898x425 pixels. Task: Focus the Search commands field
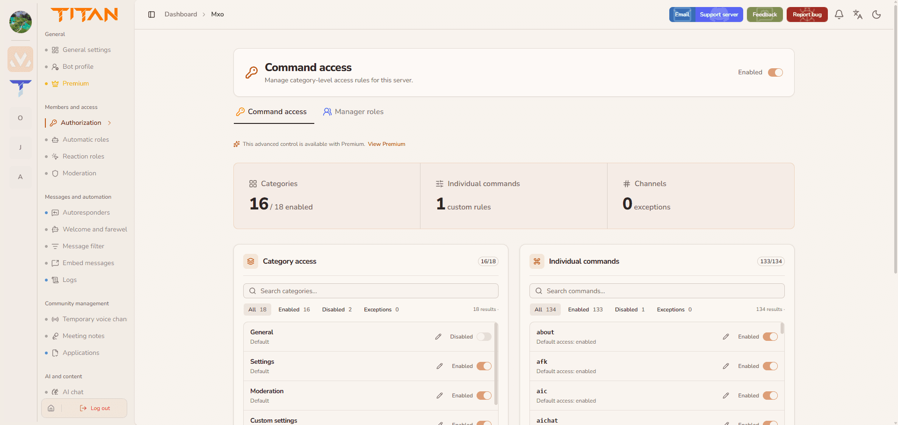pos(657,291)
